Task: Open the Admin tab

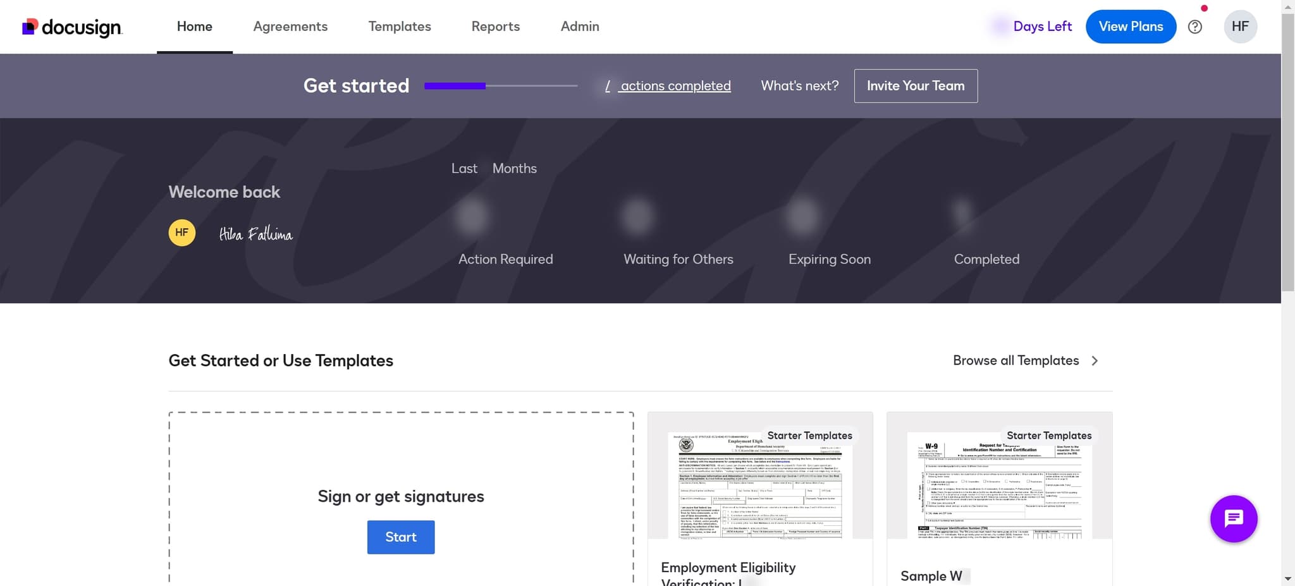Action: coord(579,27)
